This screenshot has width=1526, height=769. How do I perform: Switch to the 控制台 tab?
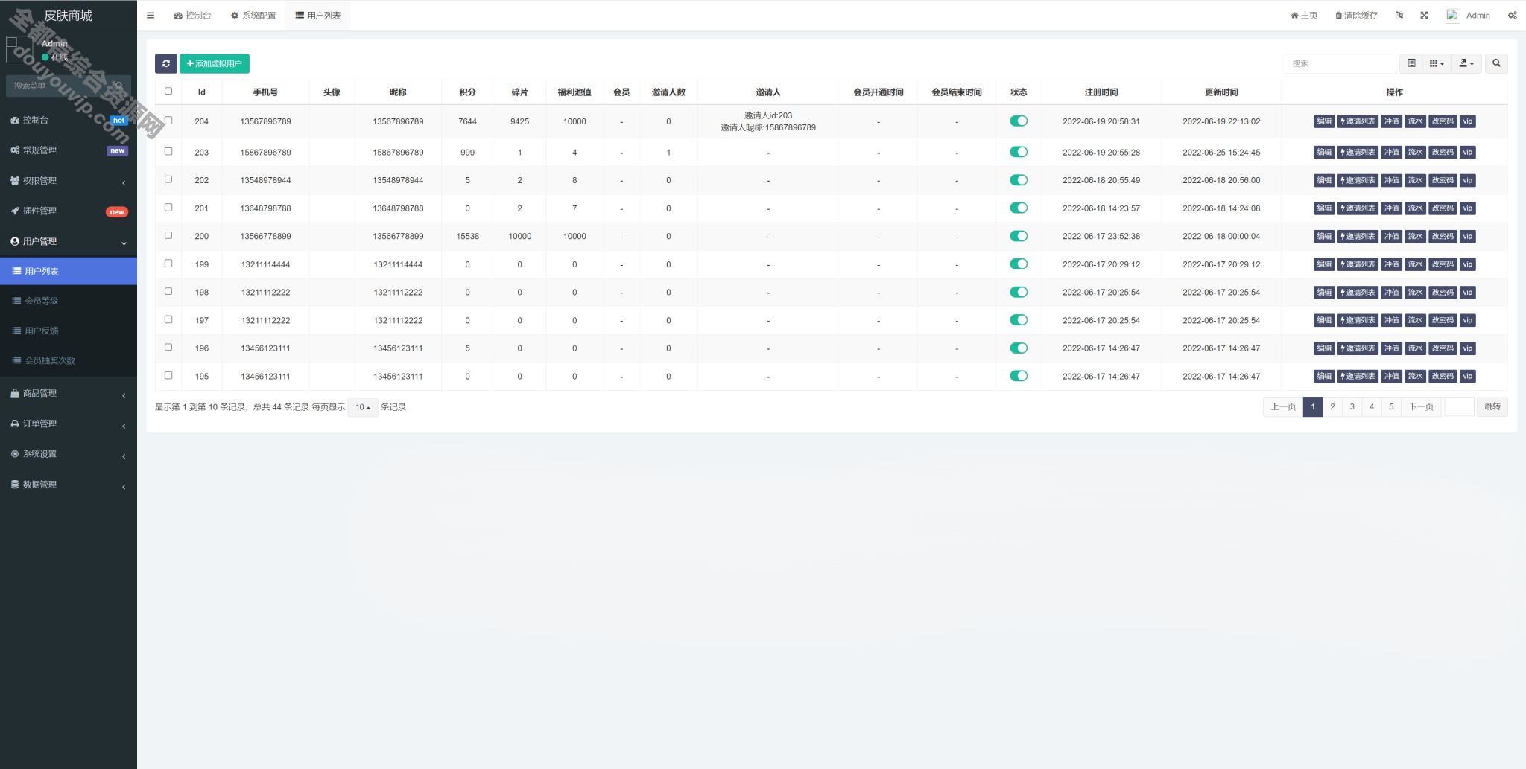click(192, 15)
